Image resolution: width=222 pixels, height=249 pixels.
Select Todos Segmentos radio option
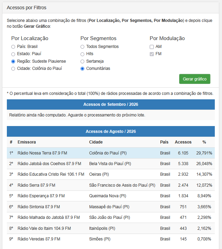point(82,47)
